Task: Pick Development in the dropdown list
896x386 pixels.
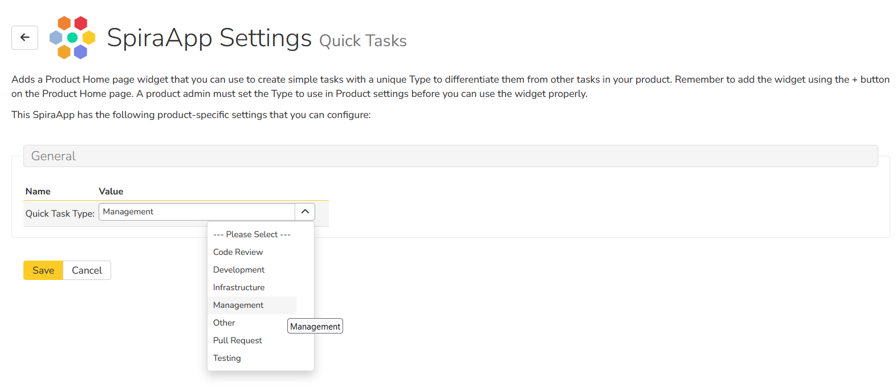Action: click(x=239, y=270)
